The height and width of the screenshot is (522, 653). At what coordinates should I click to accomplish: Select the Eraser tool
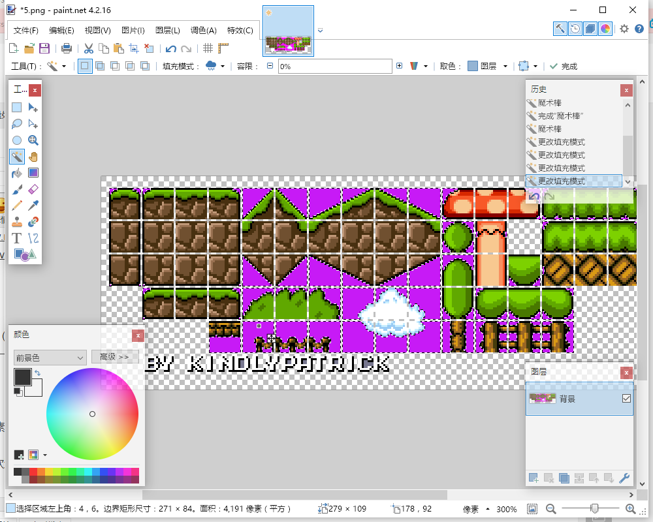(33, 189)
